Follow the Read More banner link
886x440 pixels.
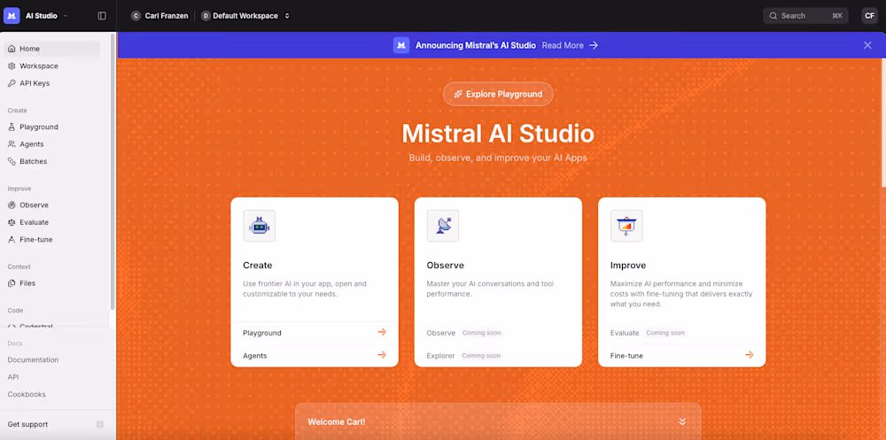[570, 45]
